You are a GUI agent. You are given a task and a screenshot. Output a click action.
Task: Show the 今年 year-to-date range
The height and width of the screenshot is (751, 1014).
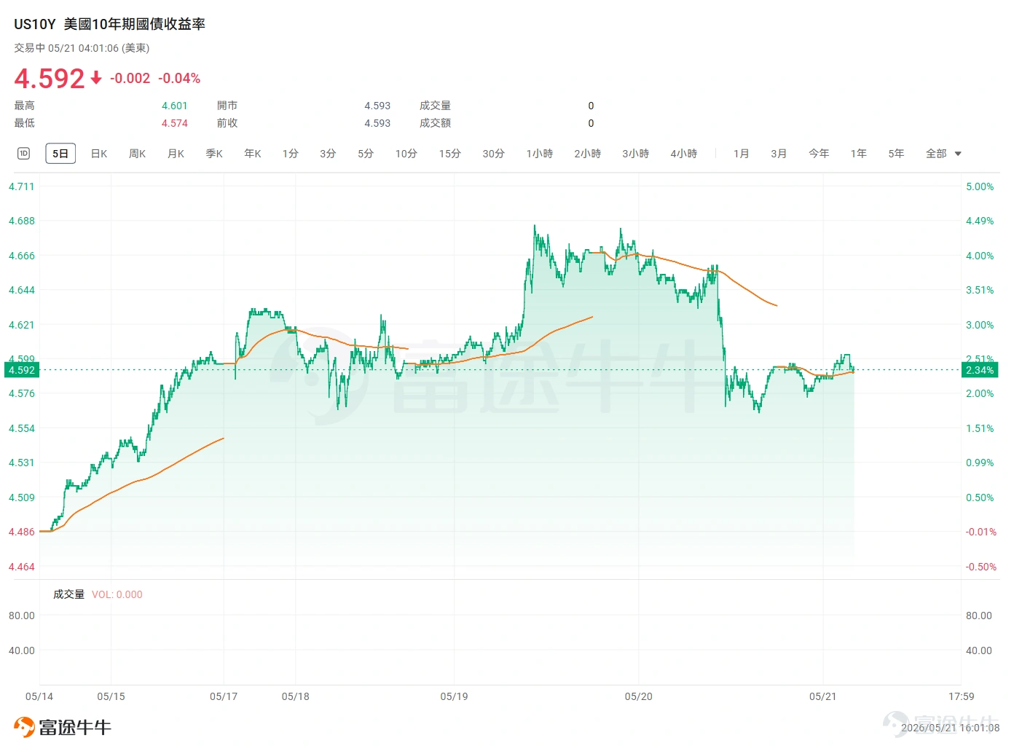pos(819,154)
